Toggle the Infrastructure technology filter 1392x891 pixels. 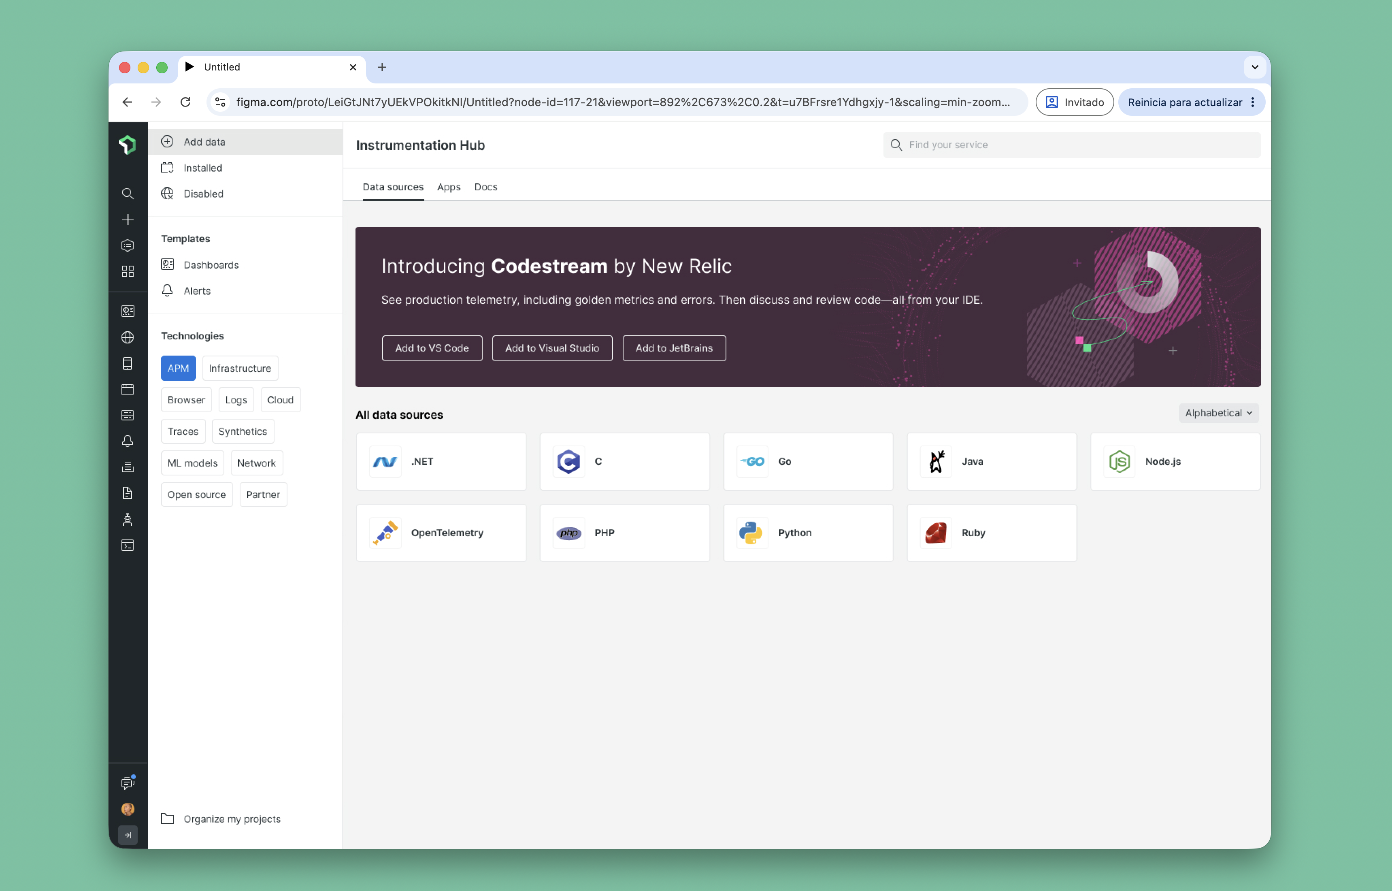coord(239,368)
